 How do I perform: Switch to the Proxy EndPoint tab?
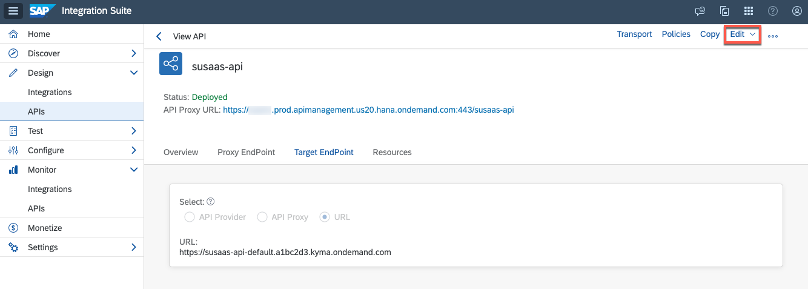coord(247,152)
